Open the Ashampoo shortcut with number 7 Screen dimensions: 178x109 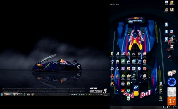tap(134, 61)
